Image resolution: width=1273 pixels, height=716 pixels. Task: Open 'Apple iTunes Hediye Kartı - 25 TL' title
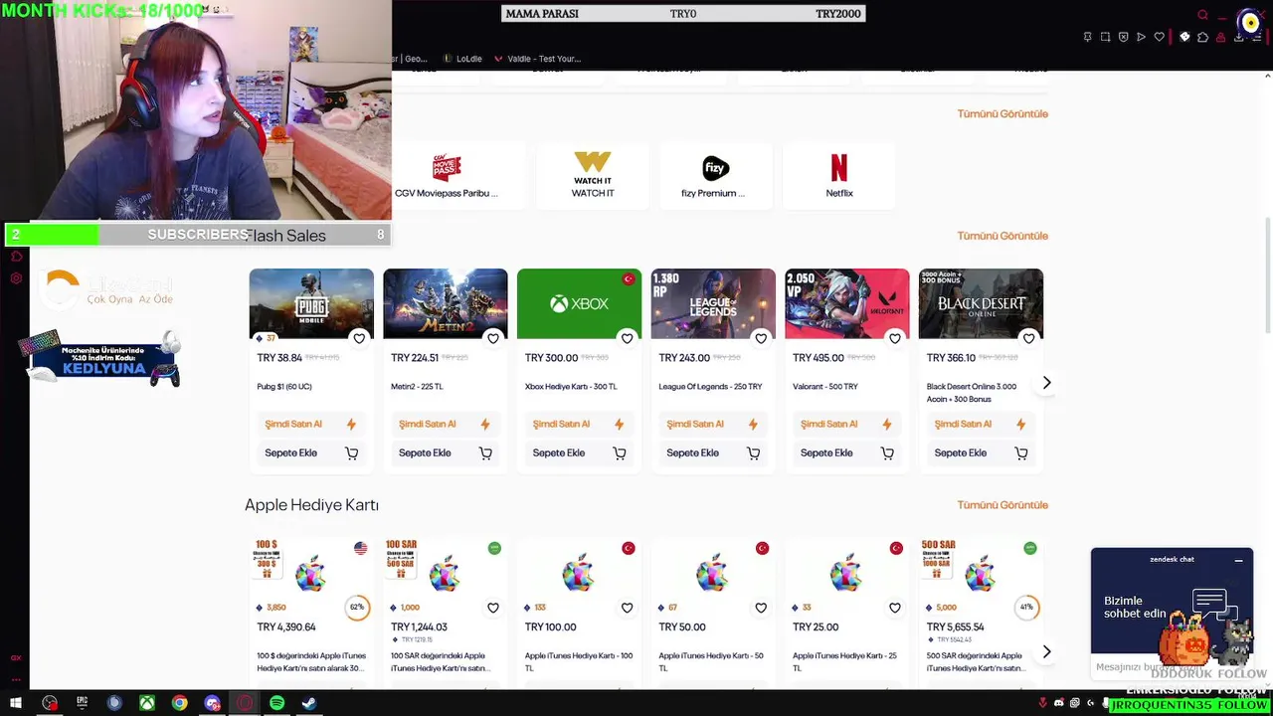click(x=844, y=661)
